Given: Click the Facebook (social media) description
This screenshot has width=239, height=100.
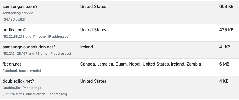Looking at the screenshot, I should click(22, 71).
